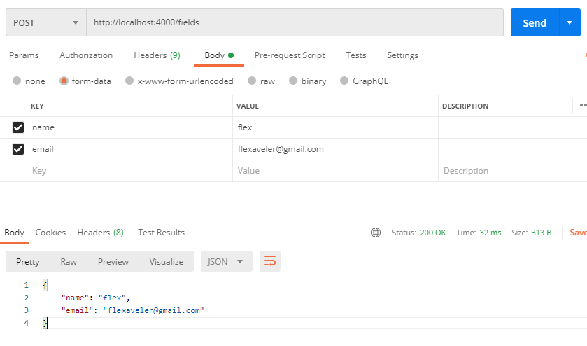
Task: Select the request Body tab
Action: [219, 55]
